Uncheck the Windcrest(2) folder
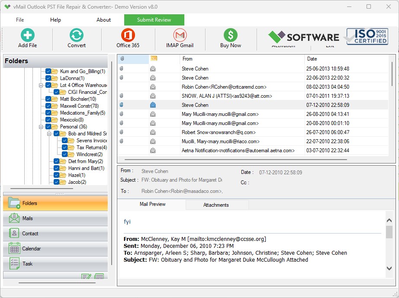Screen dimensions: 399x298 click(x=64, y=154)
